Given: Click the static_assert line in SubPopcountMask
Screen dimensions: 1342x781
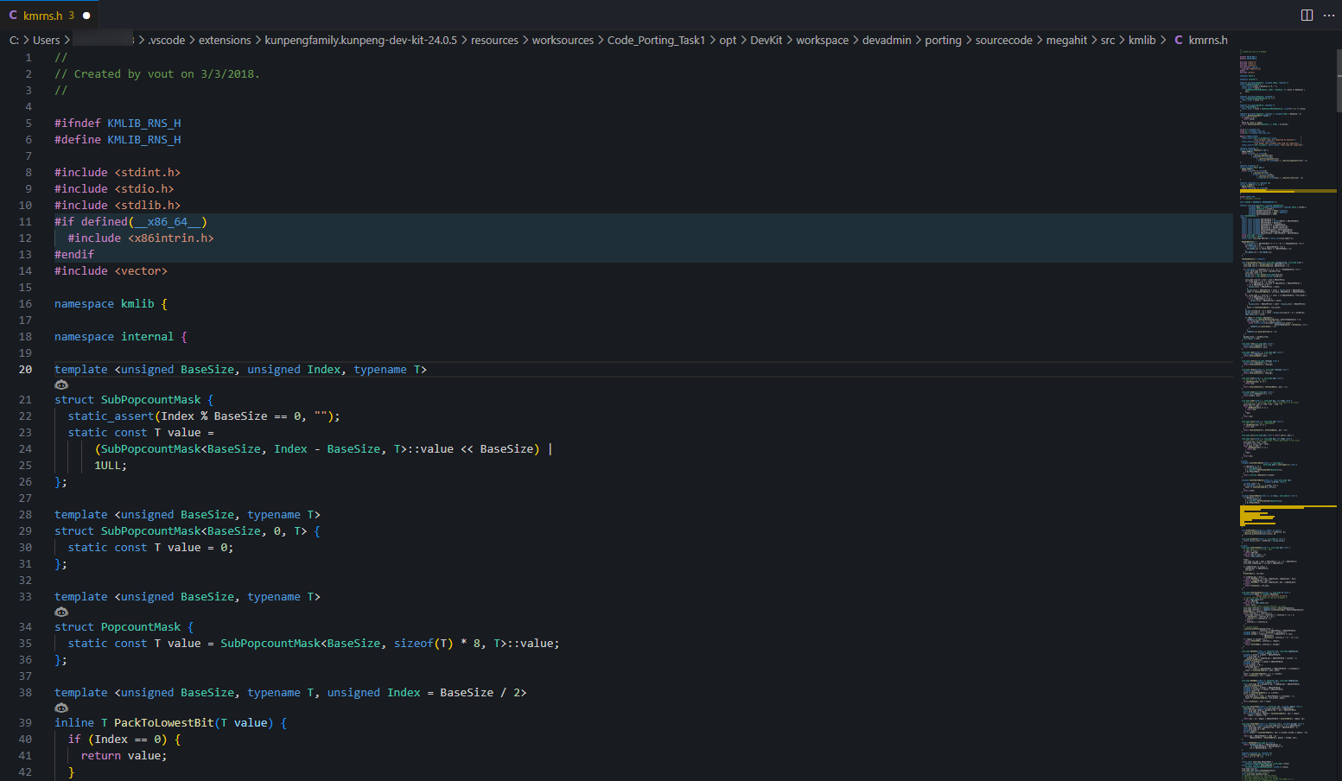Looking at the screenshot, I should click(x=204, y=416).
